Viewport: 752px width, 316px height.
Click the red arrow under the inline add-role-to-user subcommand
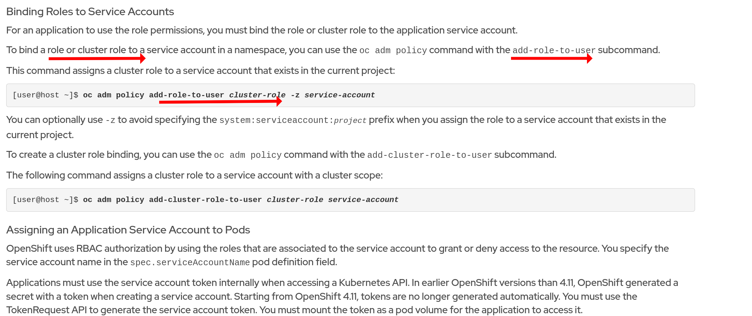coord(551,58)
